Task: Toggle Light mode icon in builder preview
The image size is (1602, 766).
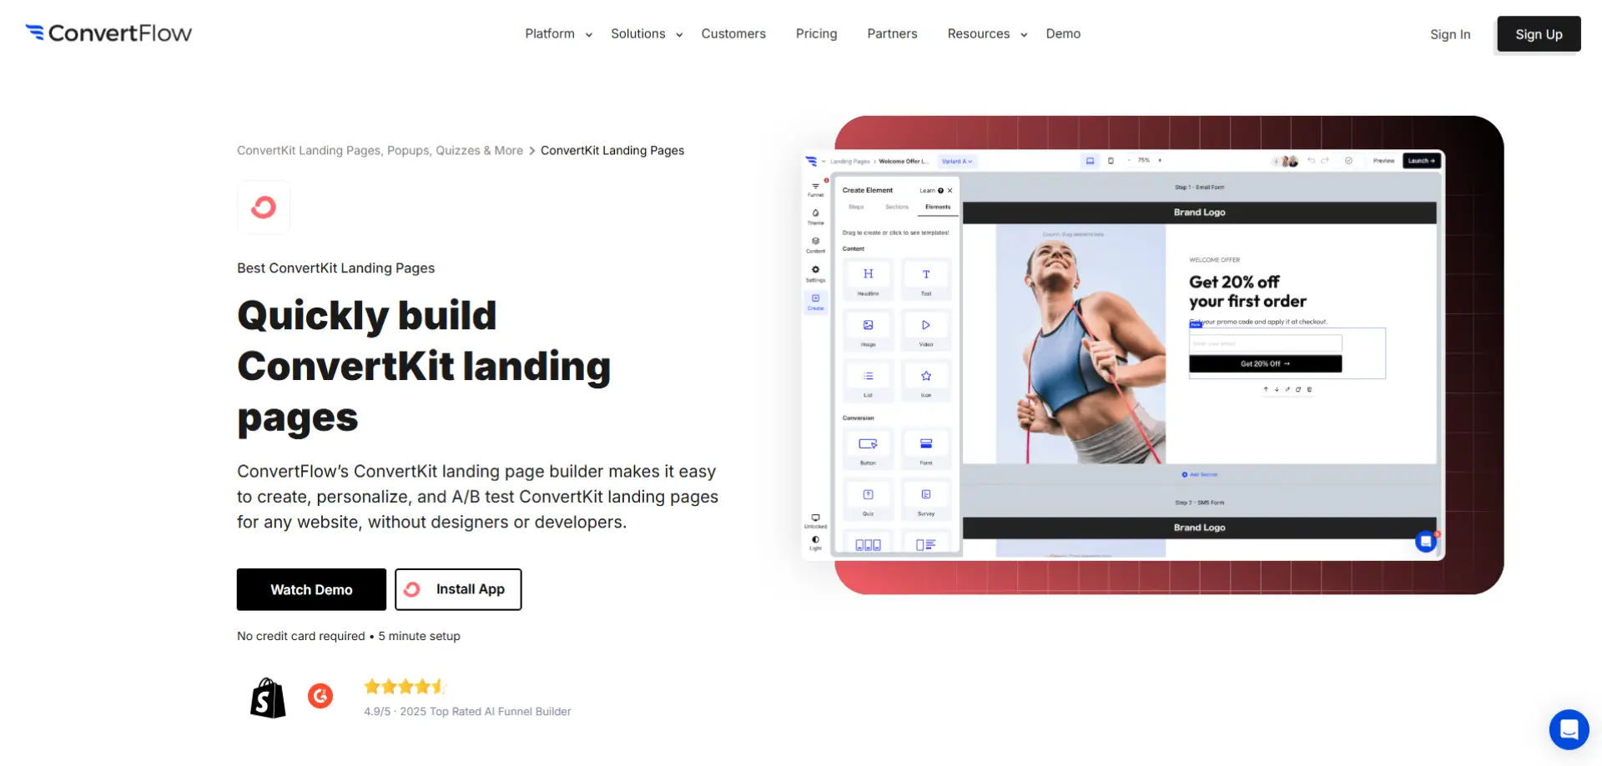Action: click(815, 543)
